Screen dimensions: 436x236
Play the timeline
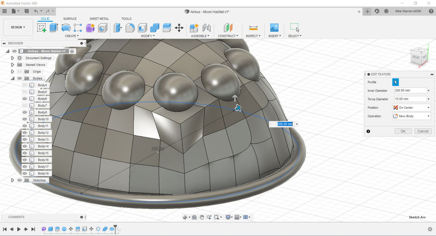point(19,229)
